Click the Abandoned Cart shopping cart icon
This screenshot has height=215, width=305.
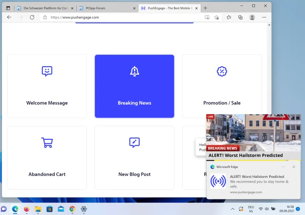(47, 142)
